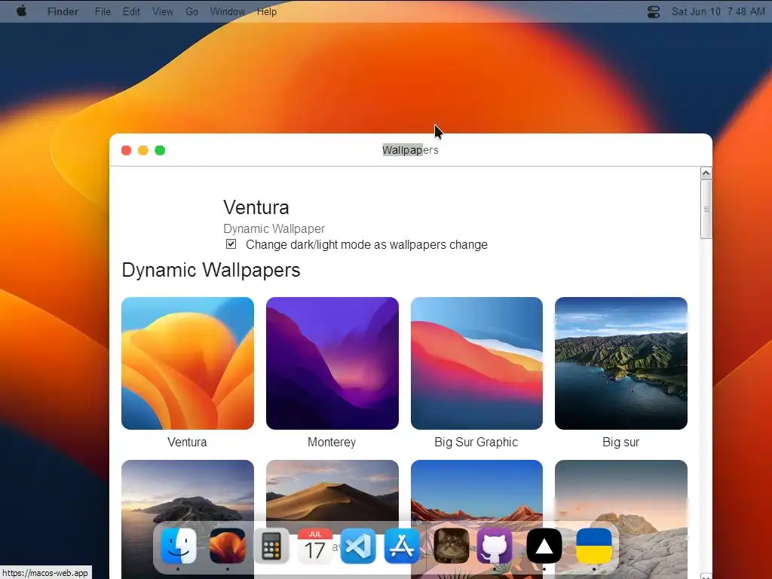The image size is (772, 579).
Task: Select the Ventura wallpaper thumbnail
Action: click(188, 363)
